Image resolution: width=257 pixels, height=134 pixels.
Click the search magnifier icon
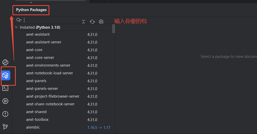19,20
